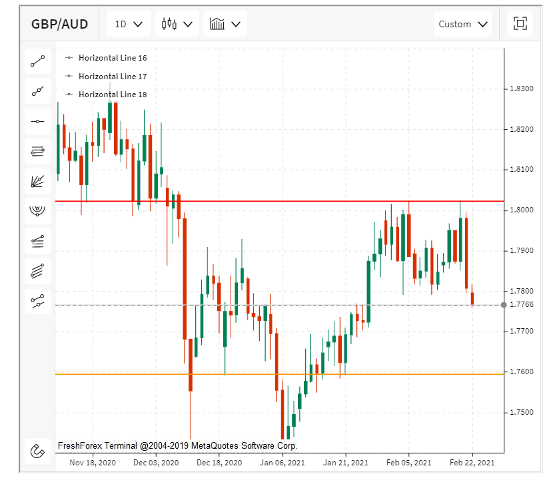559x484 pixels.
Task: Click the 1.7600 price axis label
Action: point(522,371)
